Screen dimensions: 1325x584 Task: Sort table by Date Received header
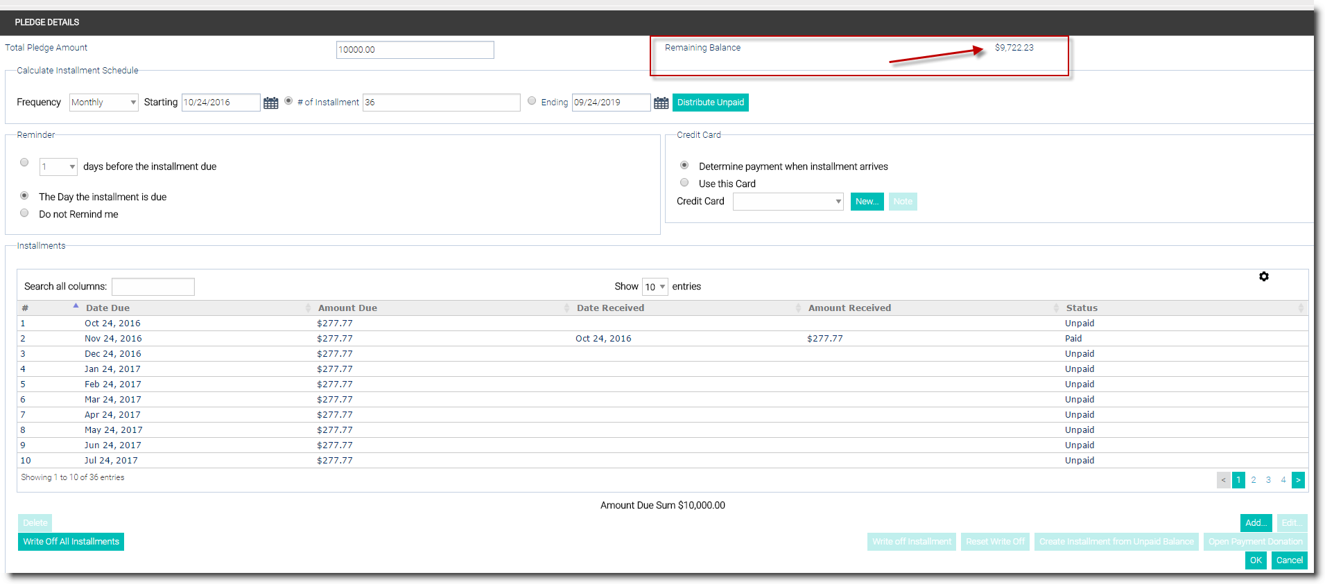[x=610, y=308]
